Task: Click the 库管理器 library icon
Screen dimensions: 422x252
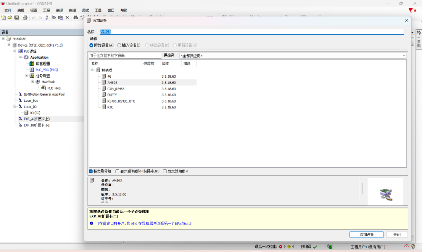Action: tap(32, 63)
